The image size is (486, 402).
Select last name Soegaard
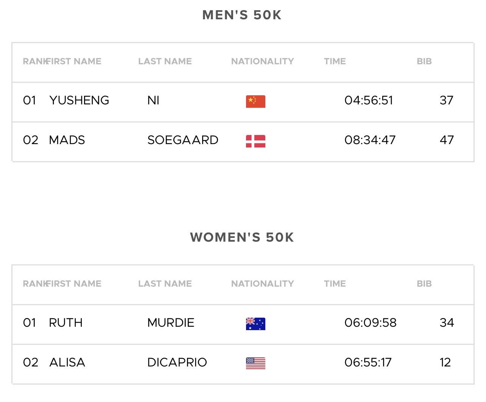point(183,140)
